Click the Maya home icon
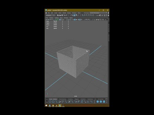 click(x=46, y=13)
